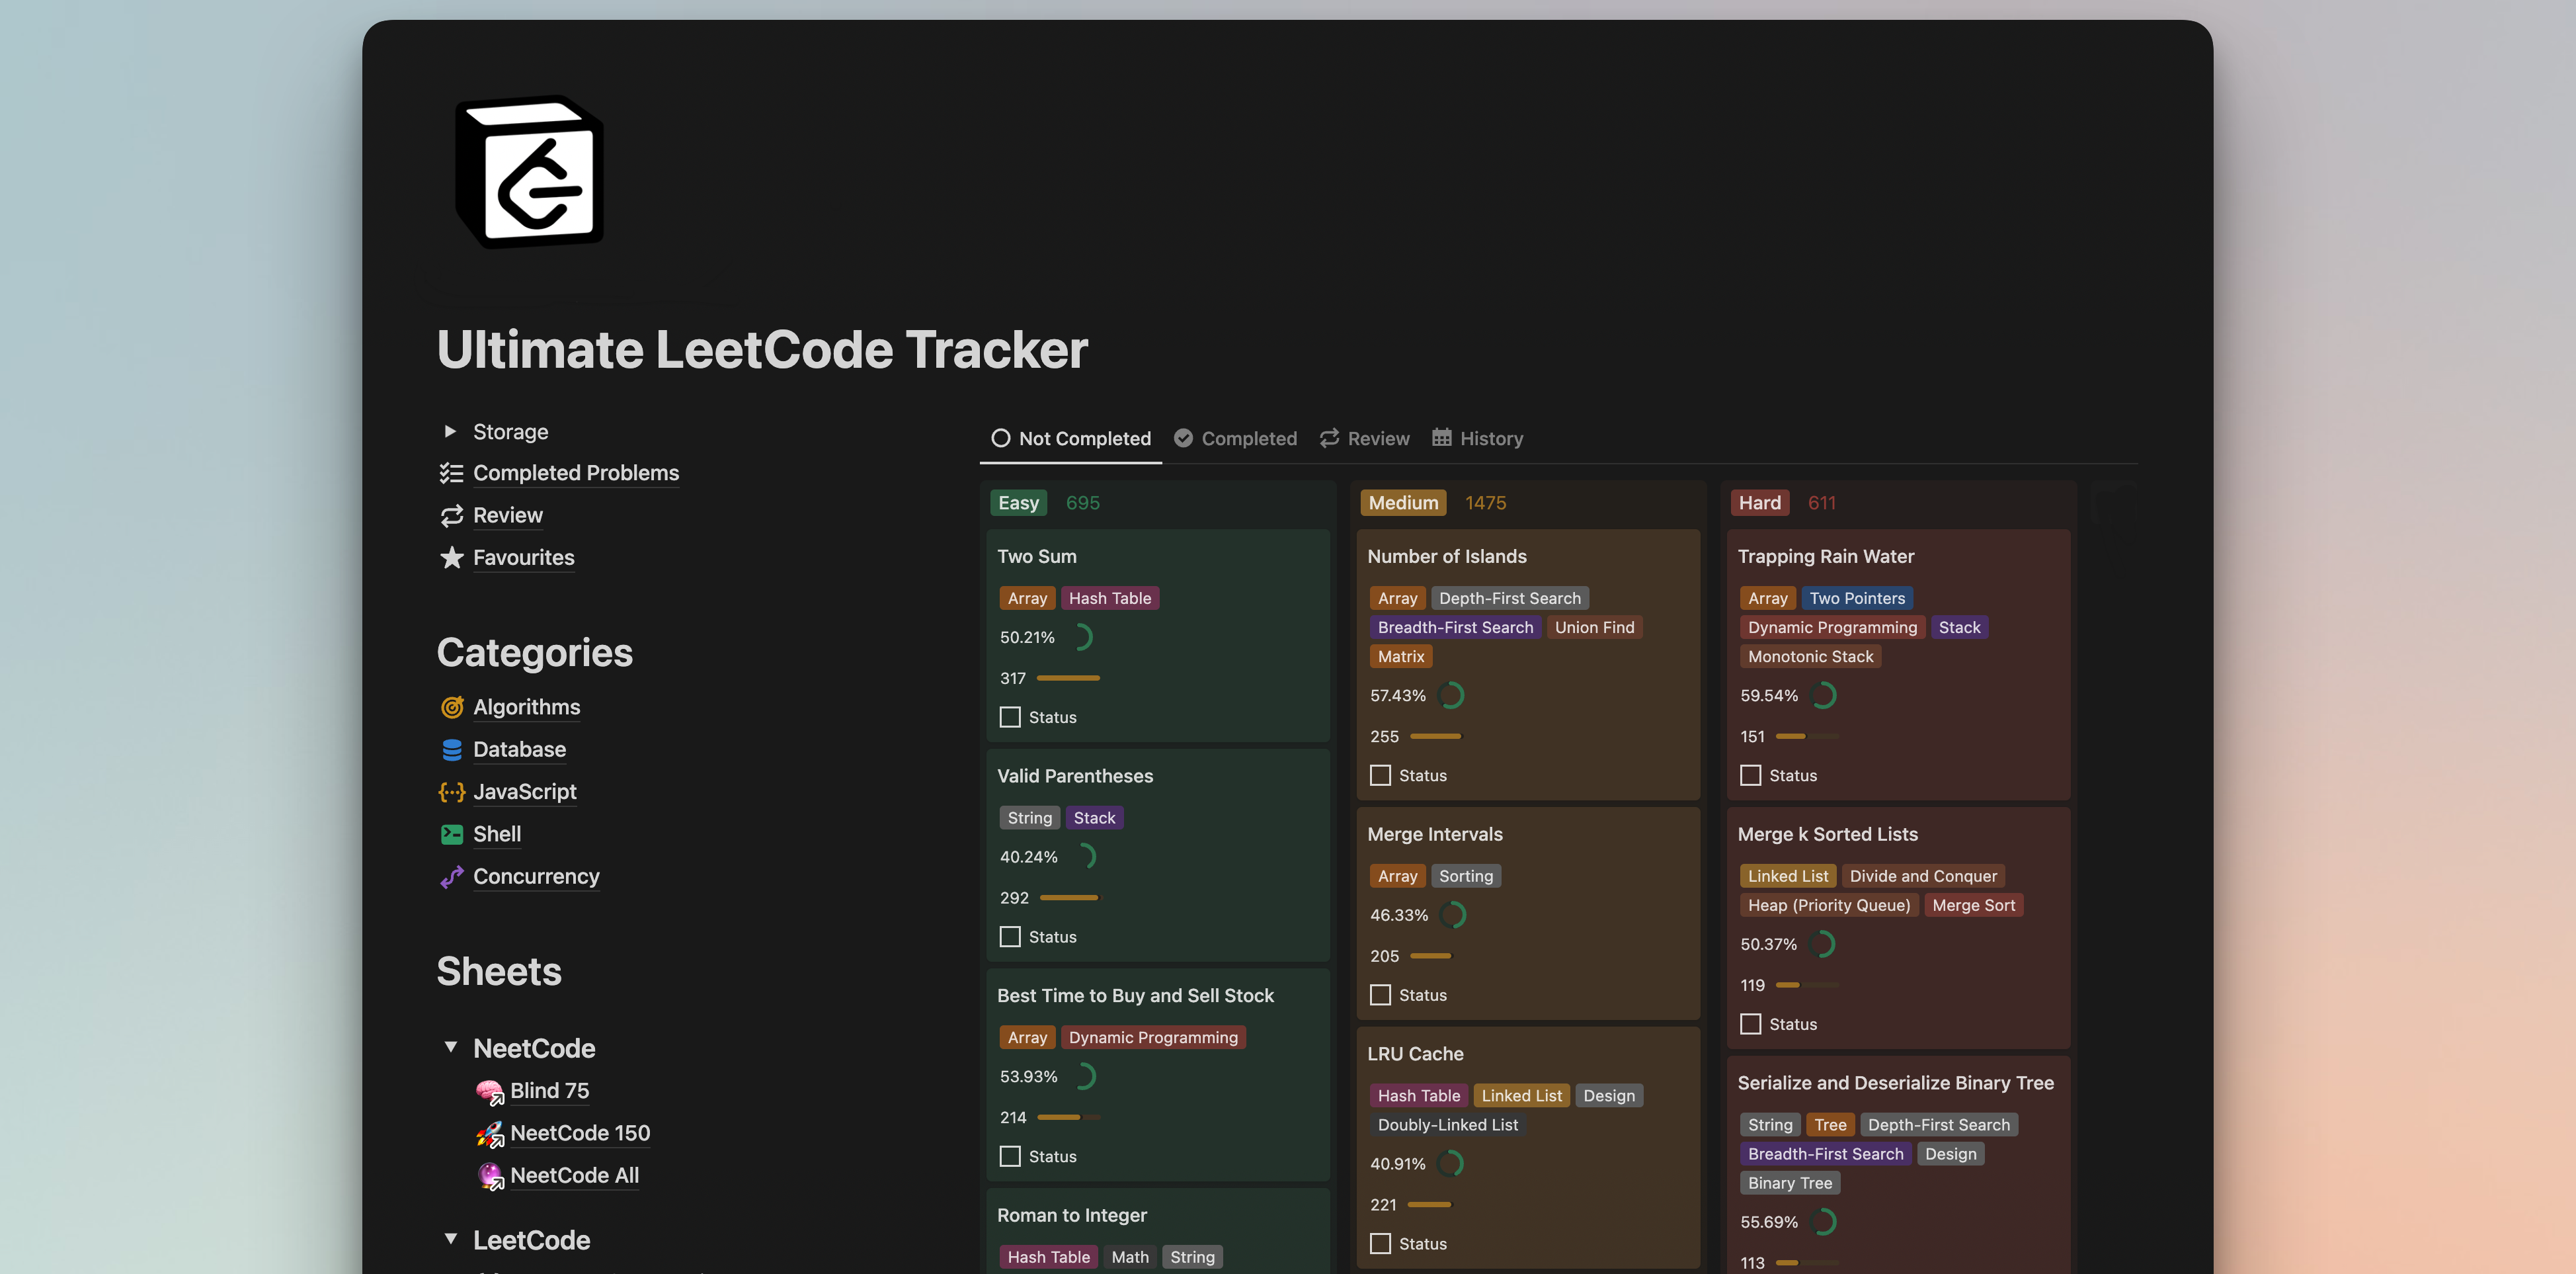Click the JavaScript braces icon
Image resolution: width=2576 pixels, height=1274 pixels.
pyautogui.click(x=452, y=792)
